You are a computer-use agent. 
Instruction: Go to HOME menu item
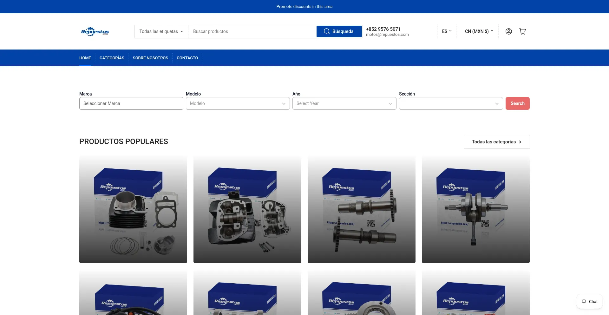click(x=85, y=58)
